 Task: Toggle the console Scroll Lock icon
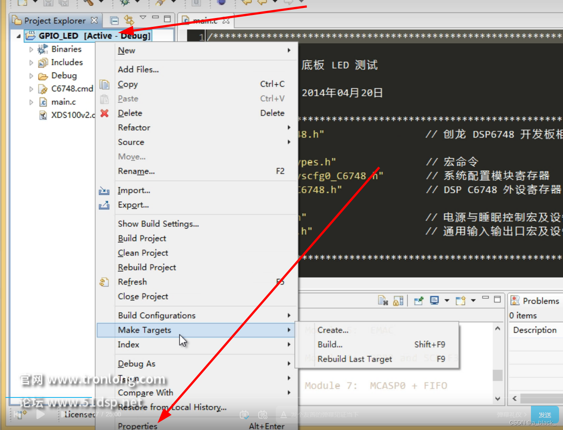click(398, 301)
